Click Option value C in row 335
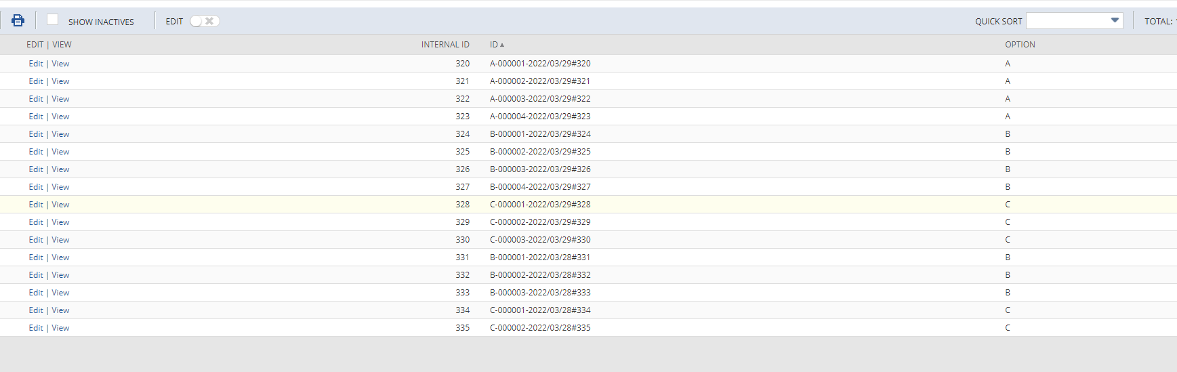The height and width of the screenshot is (372, 1177). 1008,328
